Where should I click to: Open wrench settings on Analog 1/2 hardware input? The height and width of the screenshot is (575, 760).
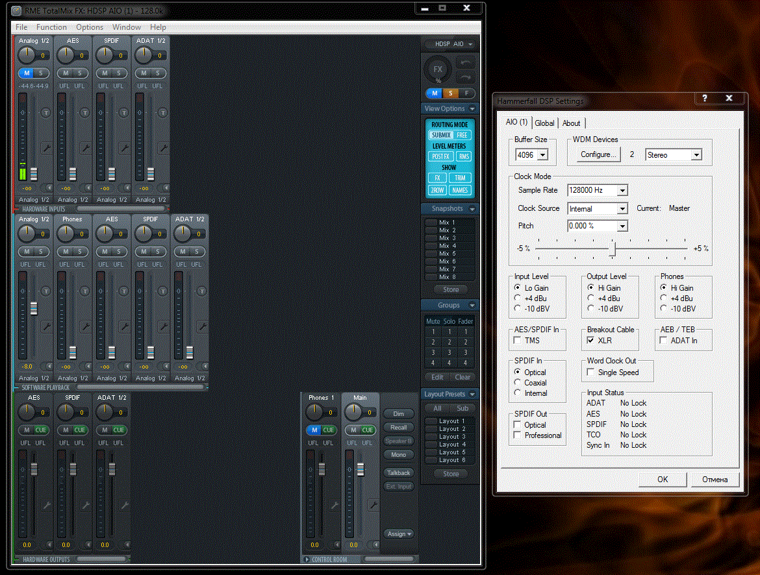tap(46, 149)
